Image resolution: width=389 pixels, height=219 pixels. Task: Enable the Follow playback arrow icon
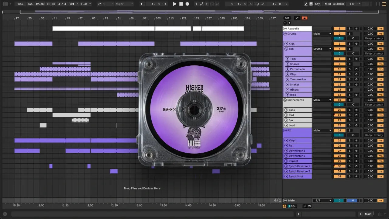pyautogui.click(x=142, y=4)
